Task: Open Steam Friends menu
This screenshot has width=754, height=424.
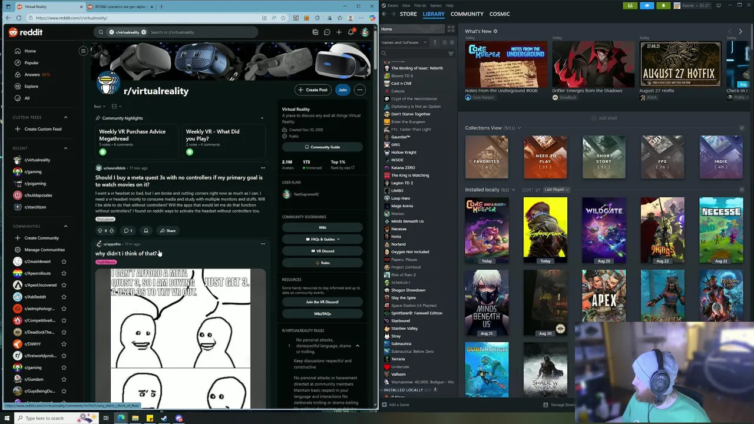Action: [421, 5]
